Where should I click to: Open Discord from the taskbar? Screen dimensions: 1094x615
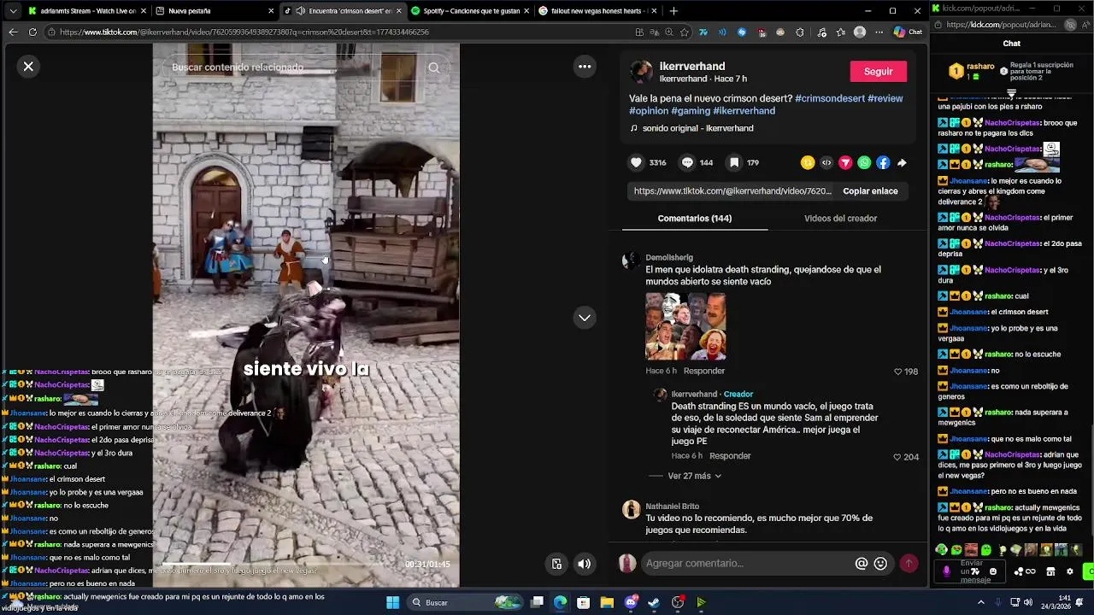tap(631, 602)
